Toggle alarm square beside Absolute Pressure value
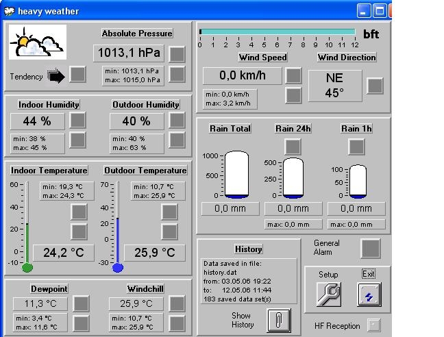The height and width of the screenshot is (337, 444). tap(177, 54)
